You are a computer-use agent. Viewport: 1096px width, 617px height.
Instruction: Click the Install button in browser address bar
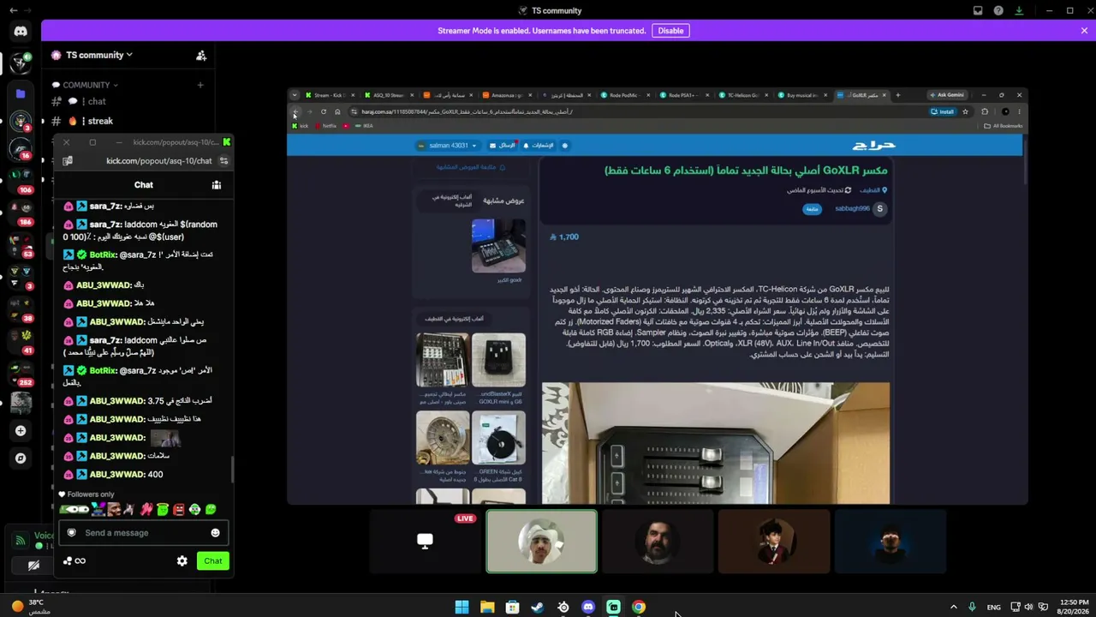pyautogui.click(x=942, y=111)
